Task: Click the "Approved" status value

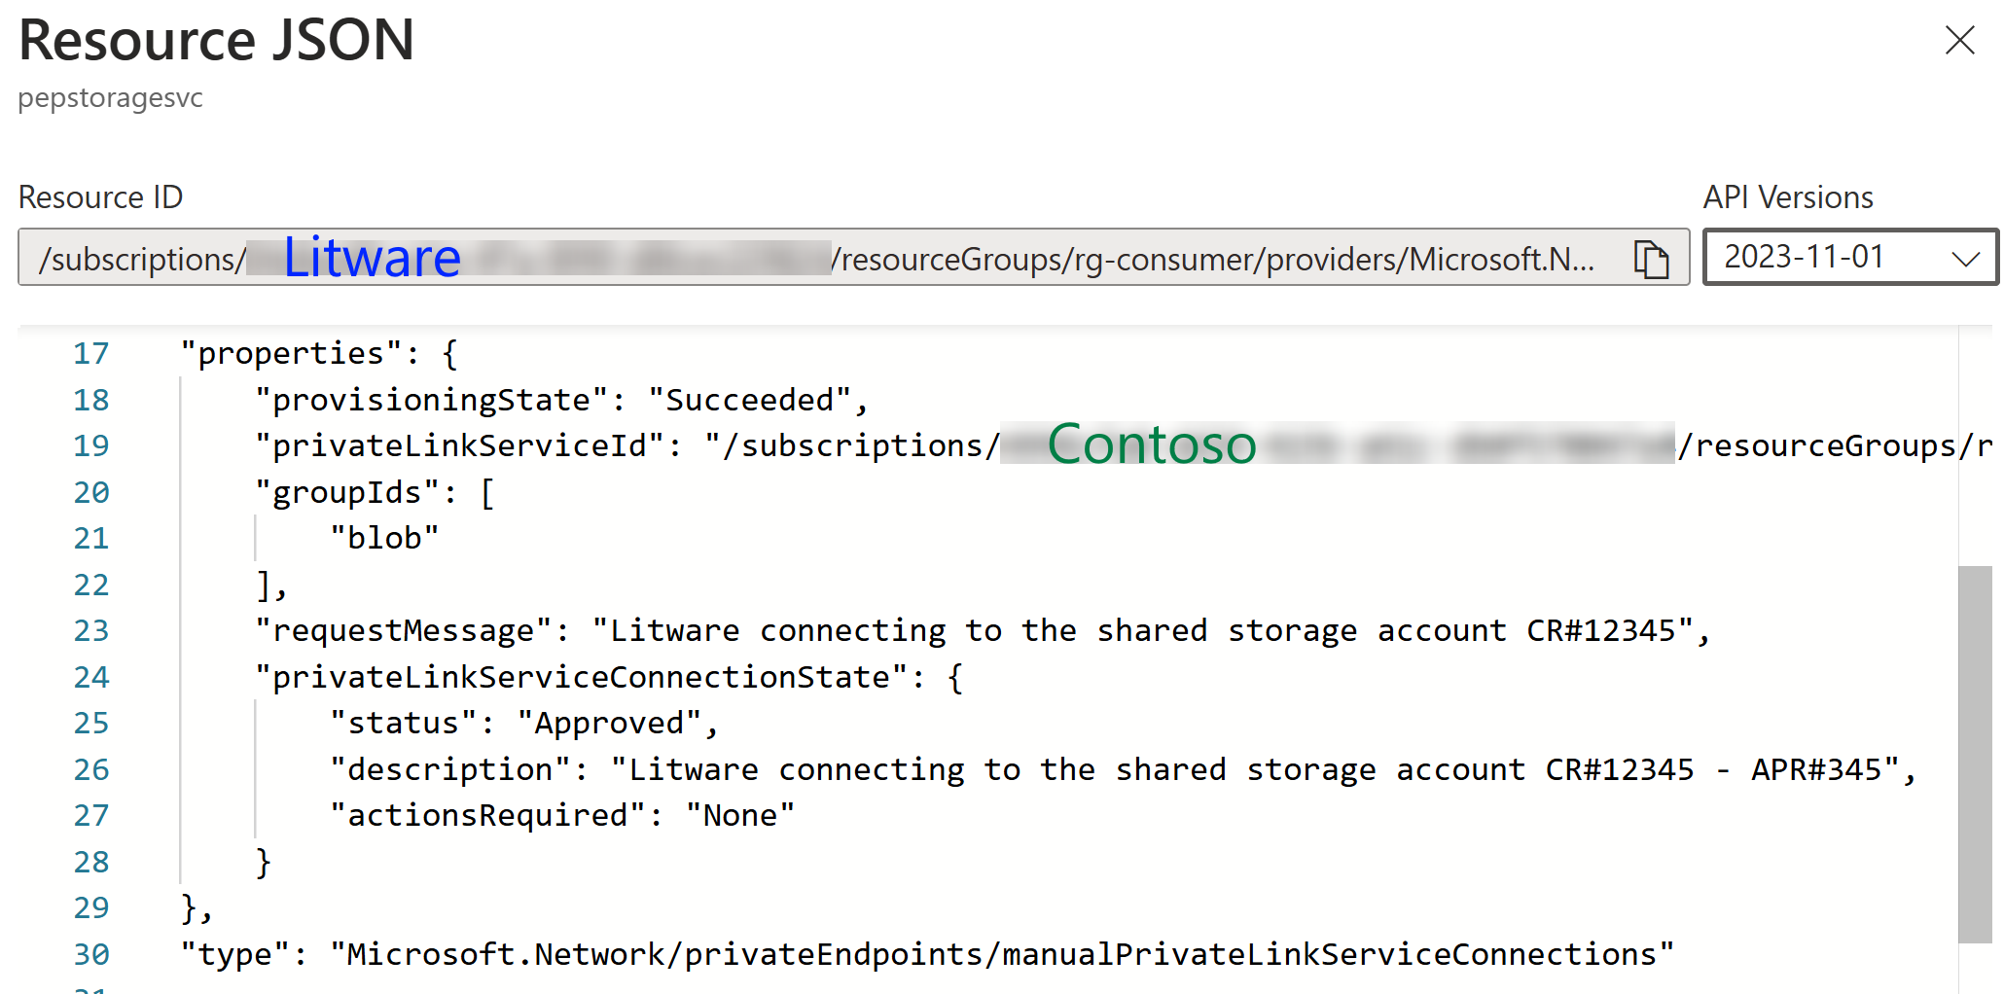Action: click(609, 723)
